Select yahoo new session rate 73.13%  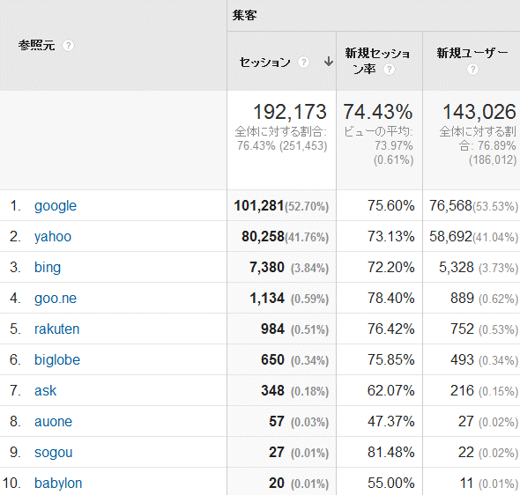[391, 237]
